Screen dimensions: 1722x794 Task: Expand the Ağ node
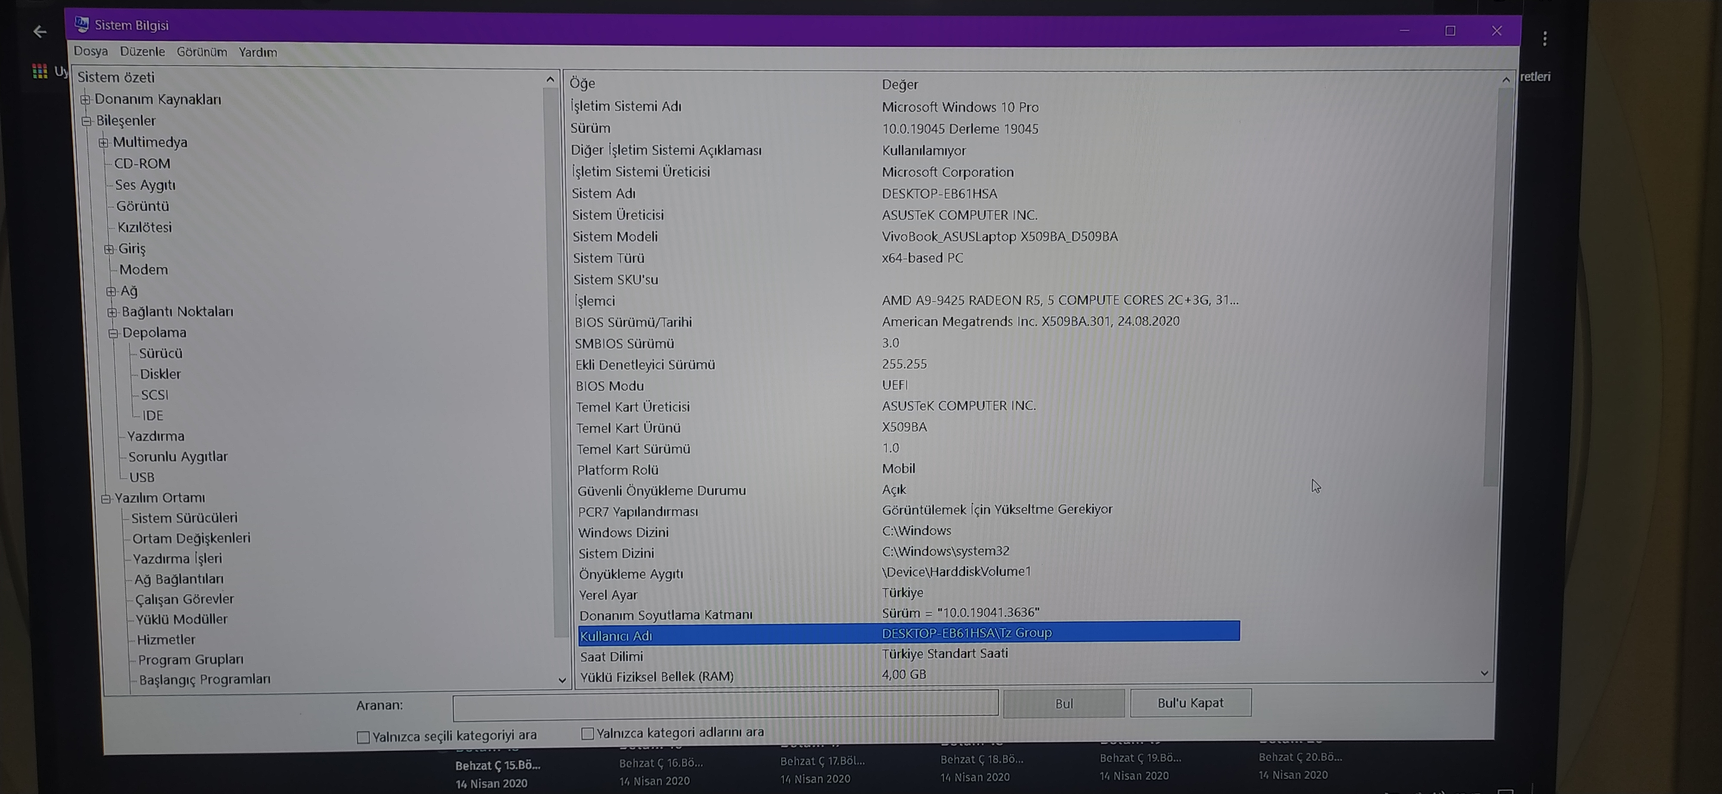point(111,292)
